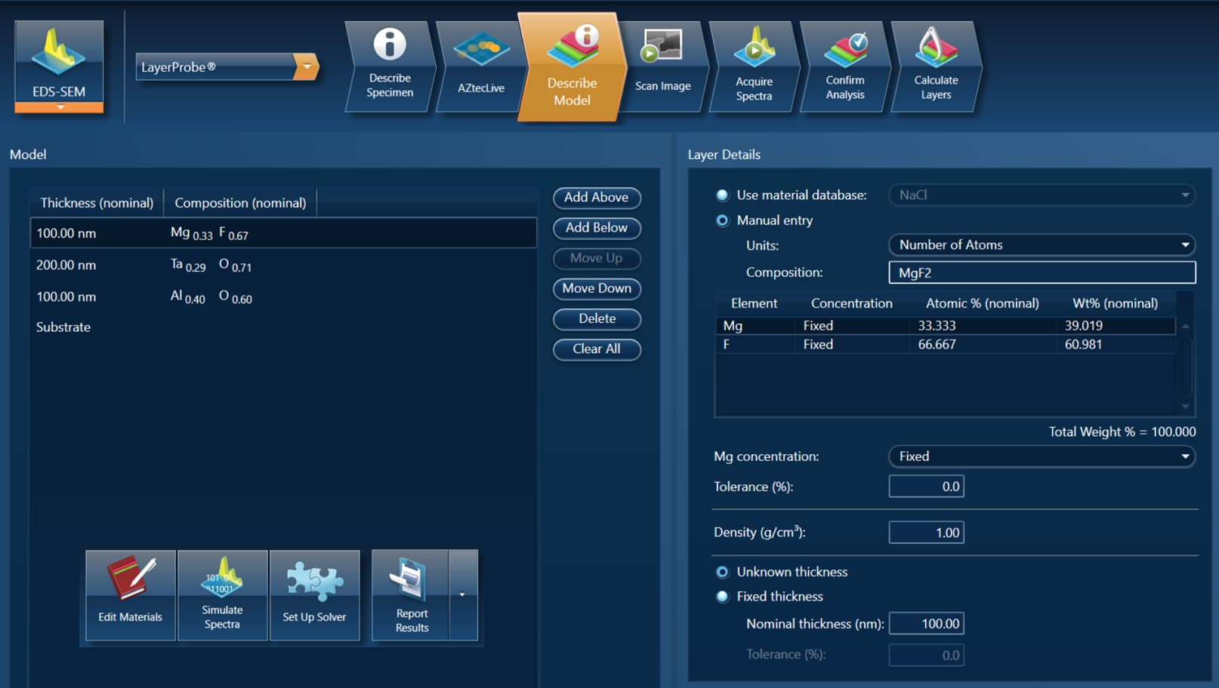Click the Move Up button

[x=597, y=258]
